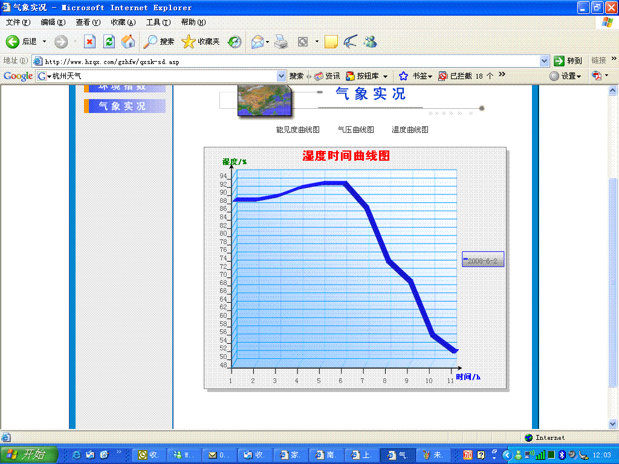Click the Back (后退) arrow button
This screenshot has width=619, height=464.
13,42
